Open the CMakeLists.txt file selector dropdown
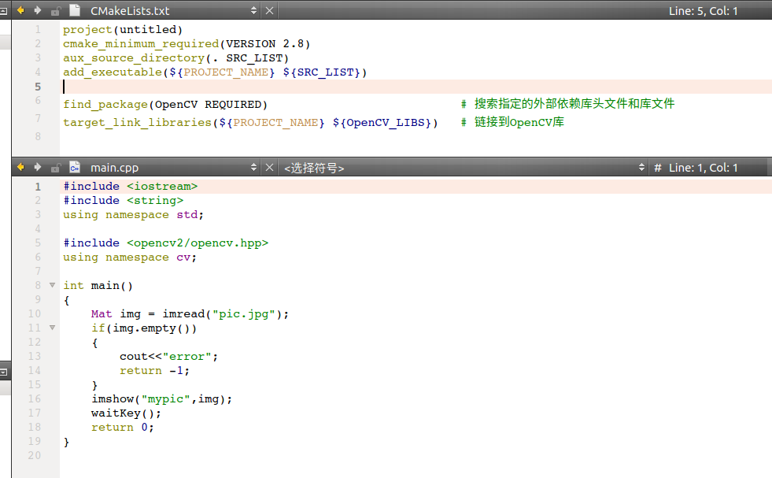 [x=253, y=11]
